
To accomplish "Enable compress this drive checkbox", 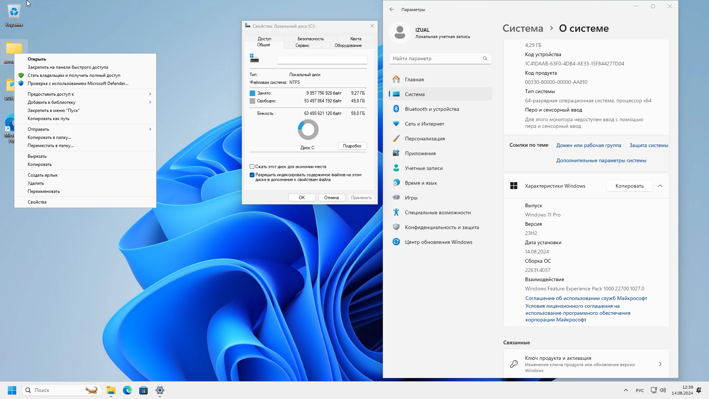I will tap(252, 167).
